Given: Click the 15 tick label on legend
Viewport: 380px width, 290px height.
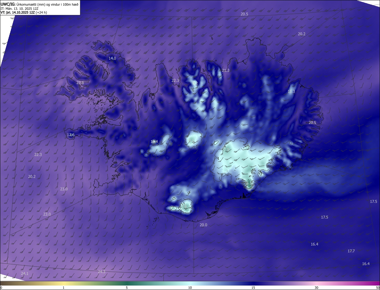Looking at the screenshot, I should pos(253,288).
